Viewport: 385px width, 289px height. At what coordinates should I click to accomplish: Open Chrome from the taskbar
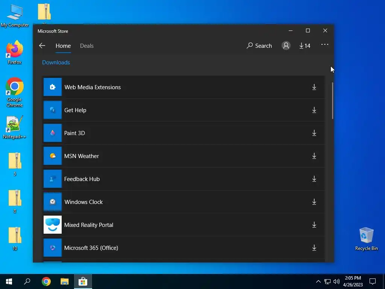click(46, 281)
